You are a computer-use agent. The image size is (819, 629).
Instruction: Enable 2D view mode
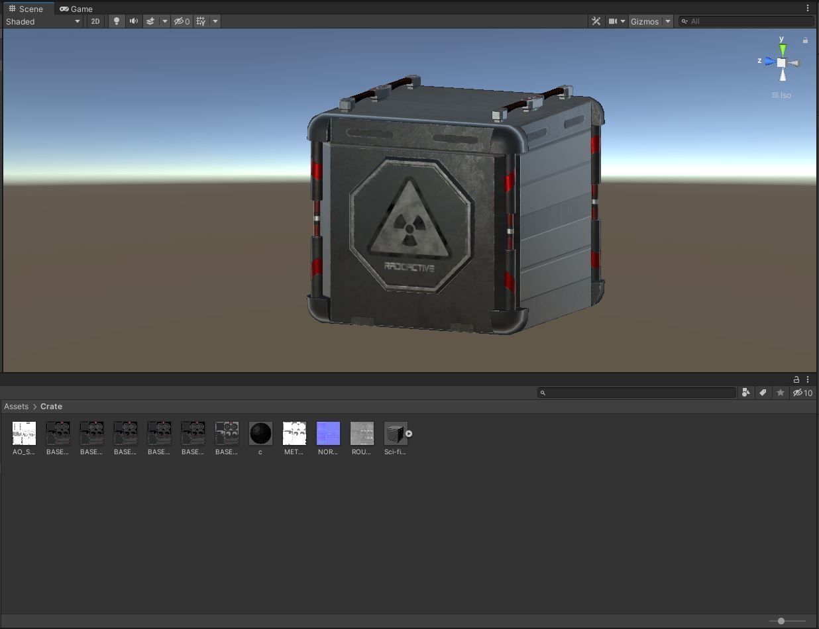pyautogui.click(x=95, y=21)
